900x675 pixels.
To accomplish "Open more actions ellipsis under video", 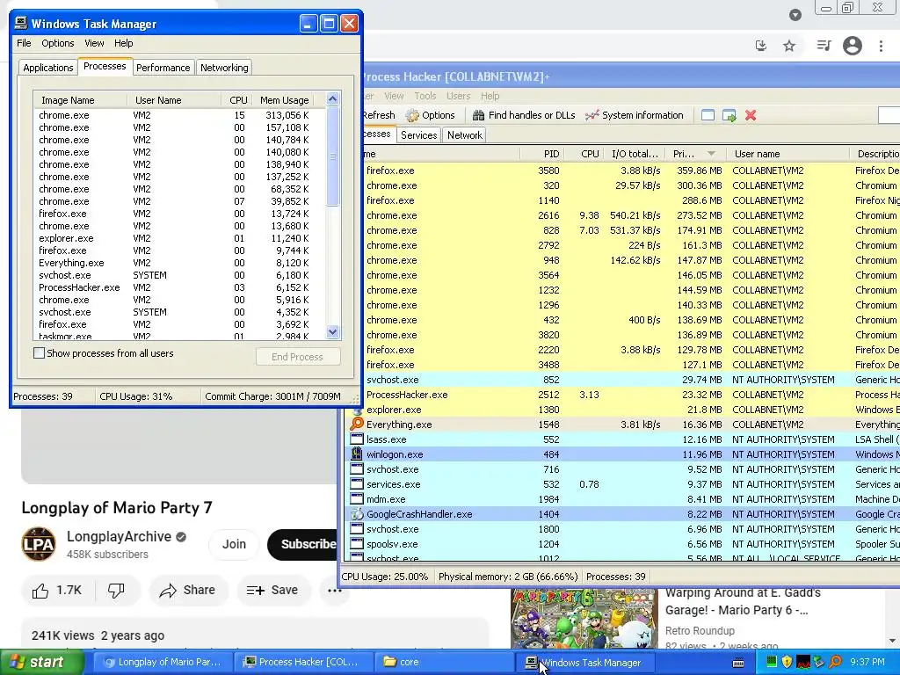I will pos(335,590).
